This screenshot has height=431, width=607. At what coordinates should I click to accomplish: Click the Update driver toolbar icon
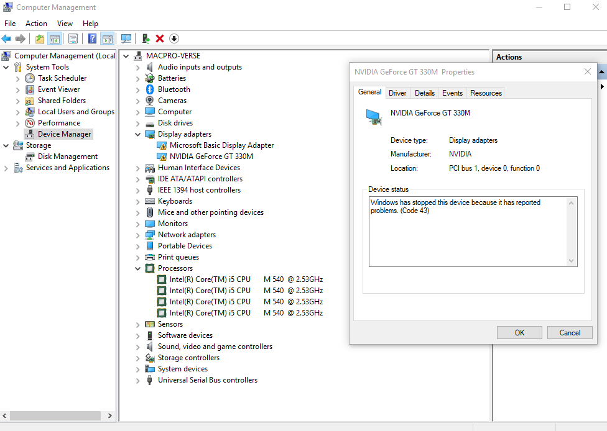146,39
